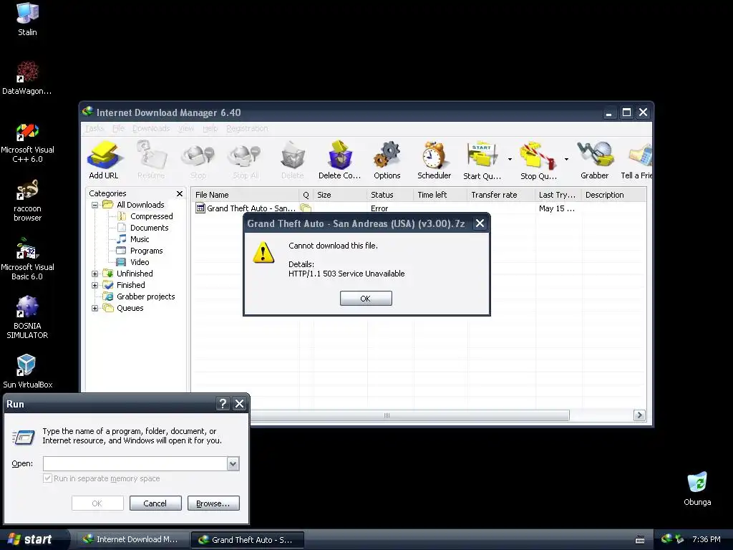733x550 pixels.
Task: Select the Video category
Action: [132, 262]
